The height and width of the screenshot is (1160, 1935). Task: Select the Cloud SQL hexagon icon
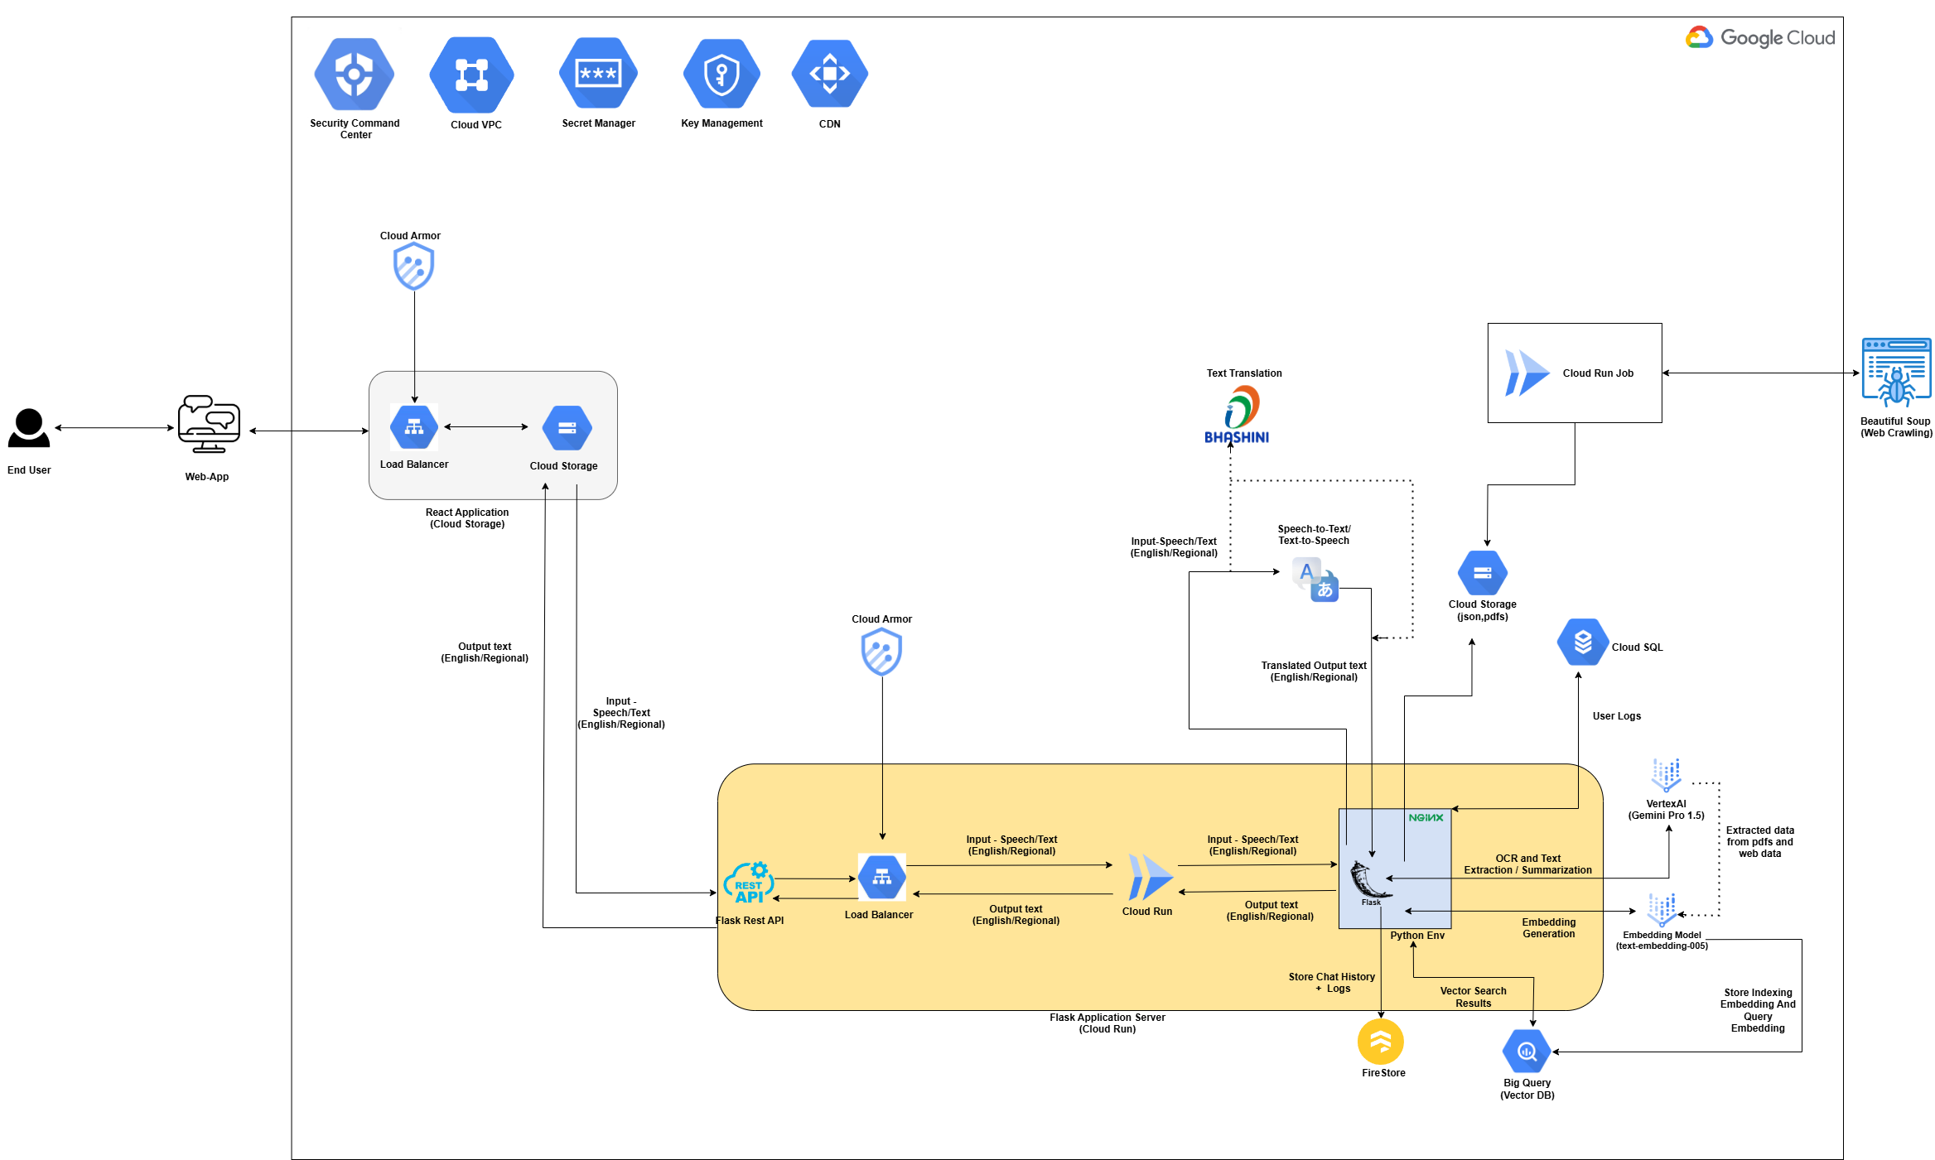1583,642
